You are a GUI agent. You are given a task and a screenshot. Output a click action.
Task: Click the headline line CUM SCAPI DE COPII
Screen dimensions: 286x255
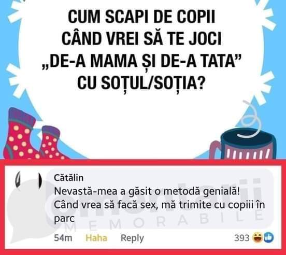tap(141, 17)
